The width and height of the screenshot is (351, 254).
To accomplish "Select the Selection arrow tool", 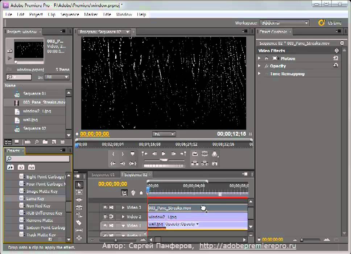I will tap(79, 185).
